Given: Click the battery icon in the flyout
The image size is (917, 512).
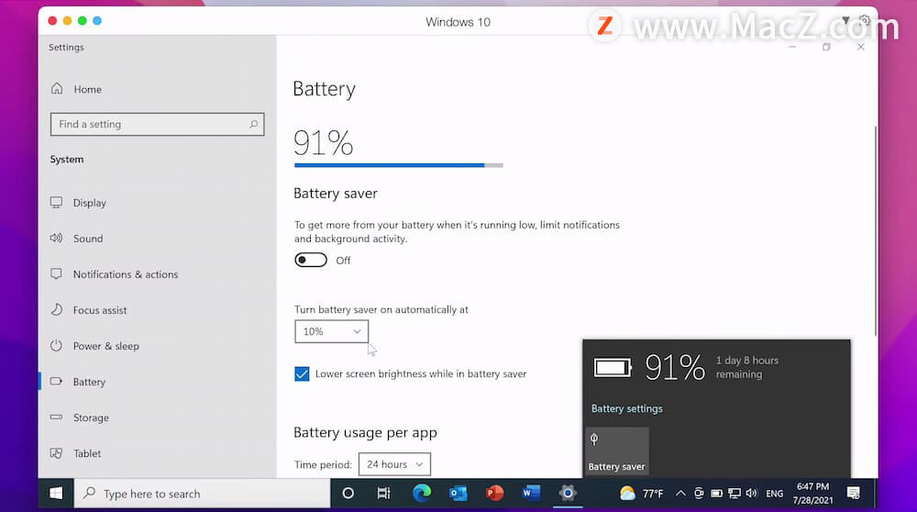Looking at the screenshot, I should click(613, 367).
